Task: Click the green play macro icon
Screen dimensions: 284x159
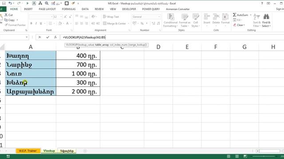Action: tap(28, 3)
